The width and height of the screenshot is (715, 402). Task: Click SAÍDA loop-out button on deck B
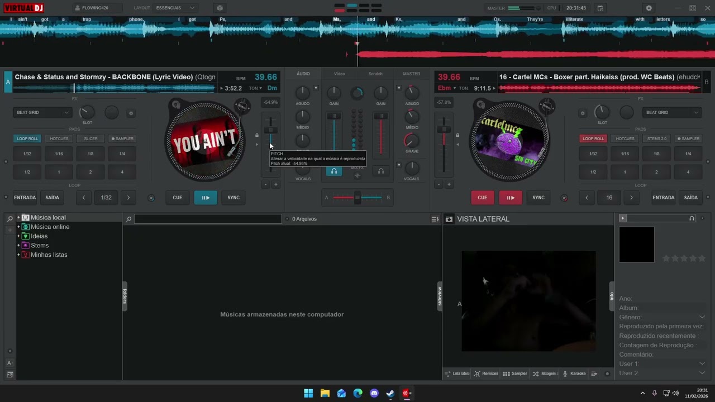(691, 198)
